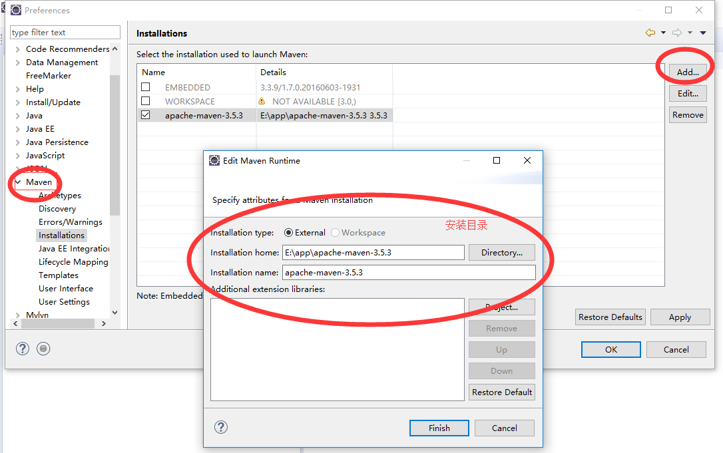Expand the Java Persistence node
Image resolution: width=723 pixels, height=453 pixels.
(x=17, y=142)
